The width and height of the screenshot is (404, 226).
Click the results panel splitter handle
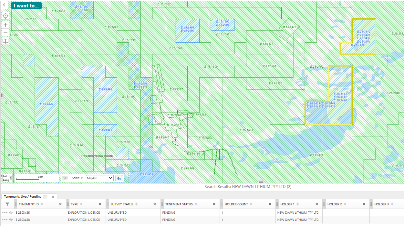tap(261, 182)
